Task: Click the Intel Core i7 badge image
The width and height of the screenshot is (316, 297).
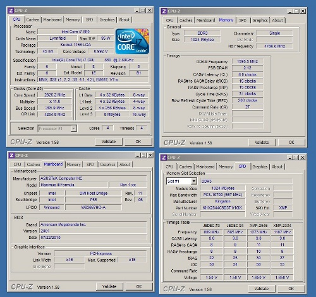Action: [x=132, y=42]
